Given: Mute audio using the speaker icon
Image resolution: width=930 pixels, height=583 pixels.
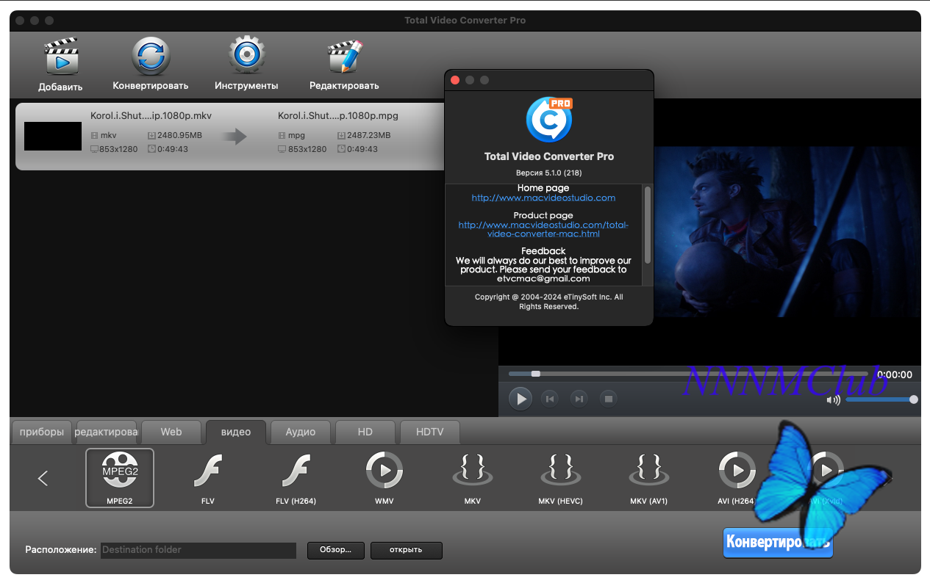Looking at the screenshot, I should tap(833, 400).
